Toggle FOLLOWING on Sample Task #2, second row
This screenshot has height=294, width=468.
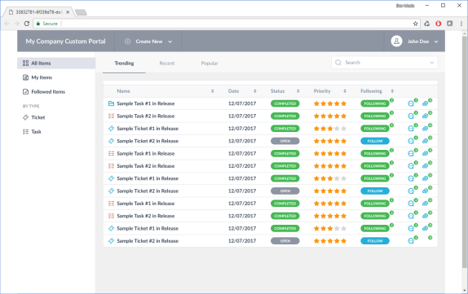(375, 116)
